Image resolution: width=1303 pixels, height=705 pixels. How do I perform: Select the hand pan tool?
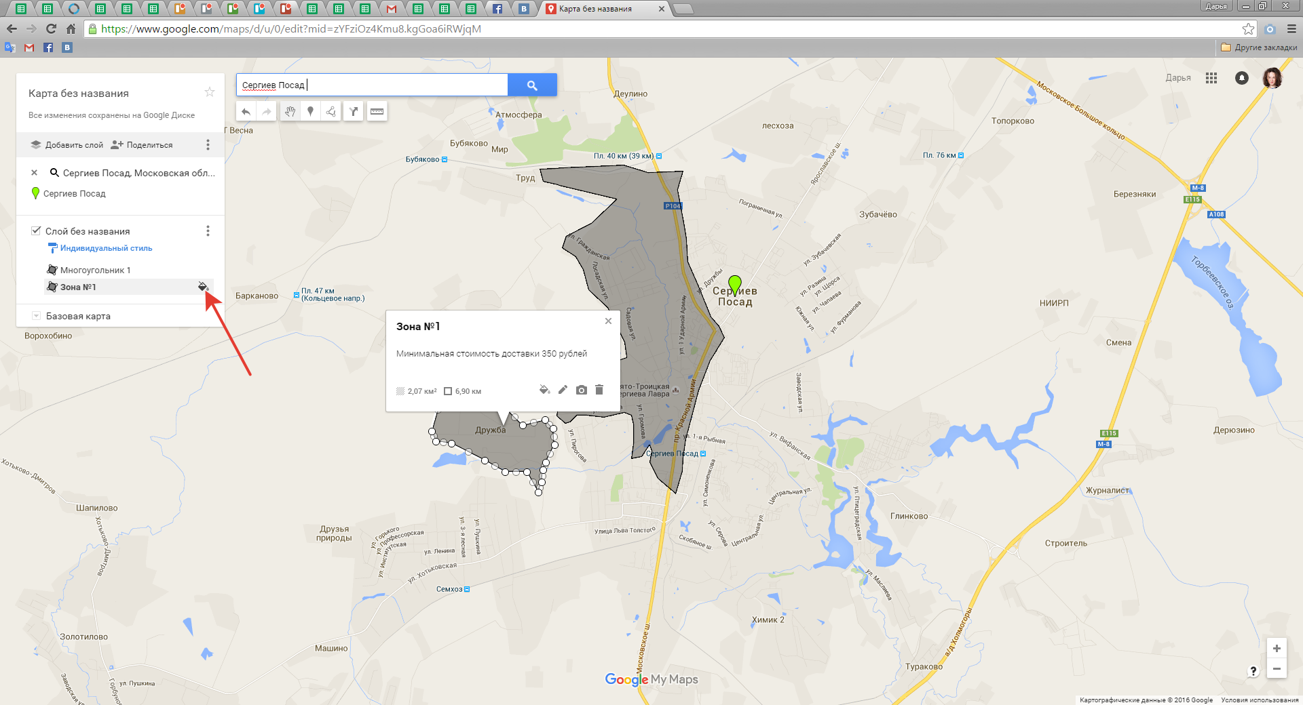pyautogui.click(x=290, y=112)
